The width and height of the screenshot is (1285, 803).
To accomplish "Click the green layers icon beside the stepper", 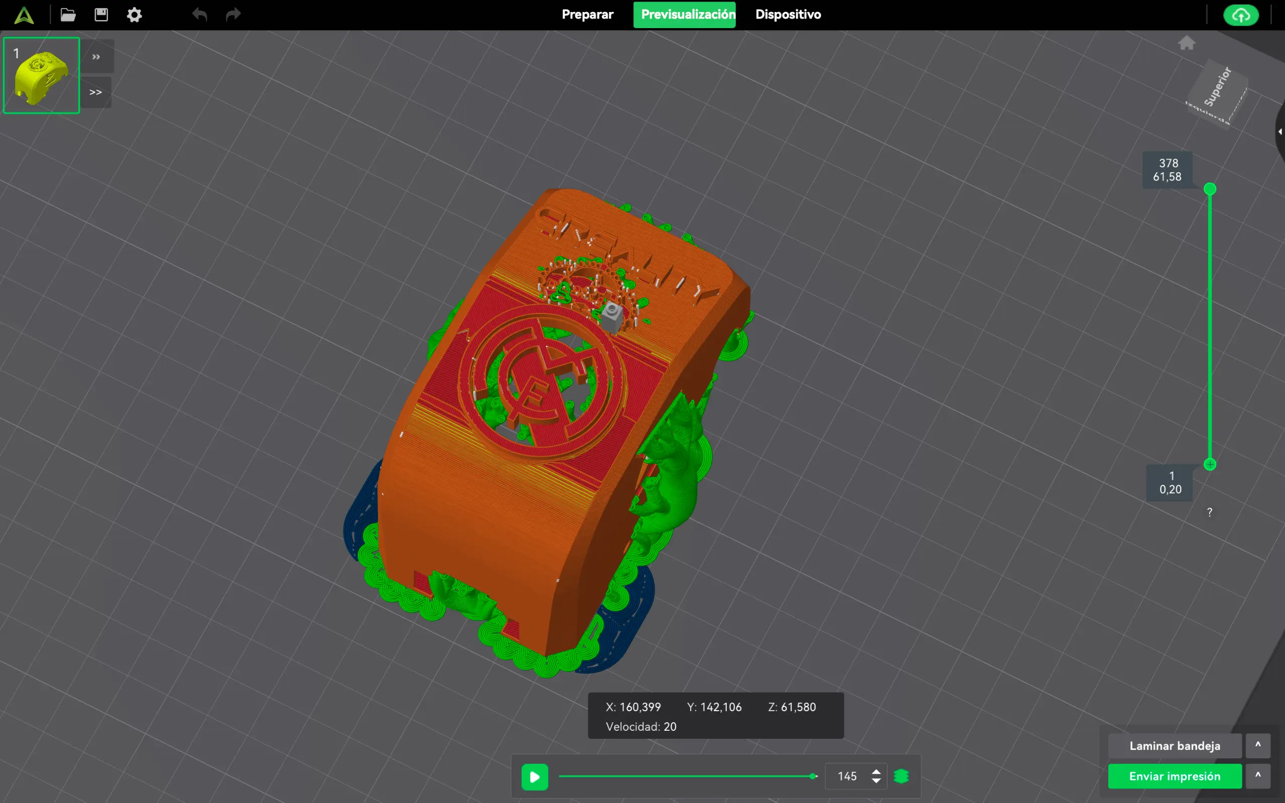I will [x=901, y=776].
